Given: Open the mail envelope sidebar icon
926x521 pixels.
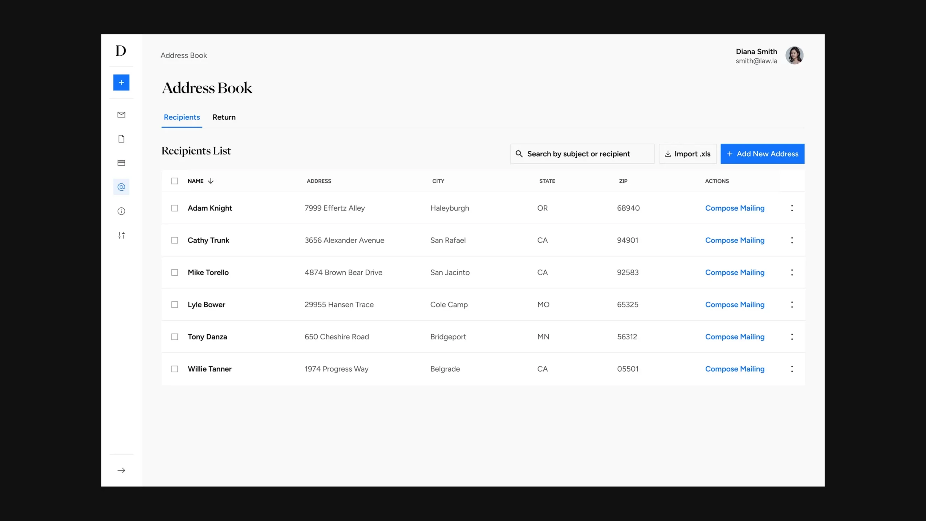Looking at the screenshot, I should coord(121,115).
